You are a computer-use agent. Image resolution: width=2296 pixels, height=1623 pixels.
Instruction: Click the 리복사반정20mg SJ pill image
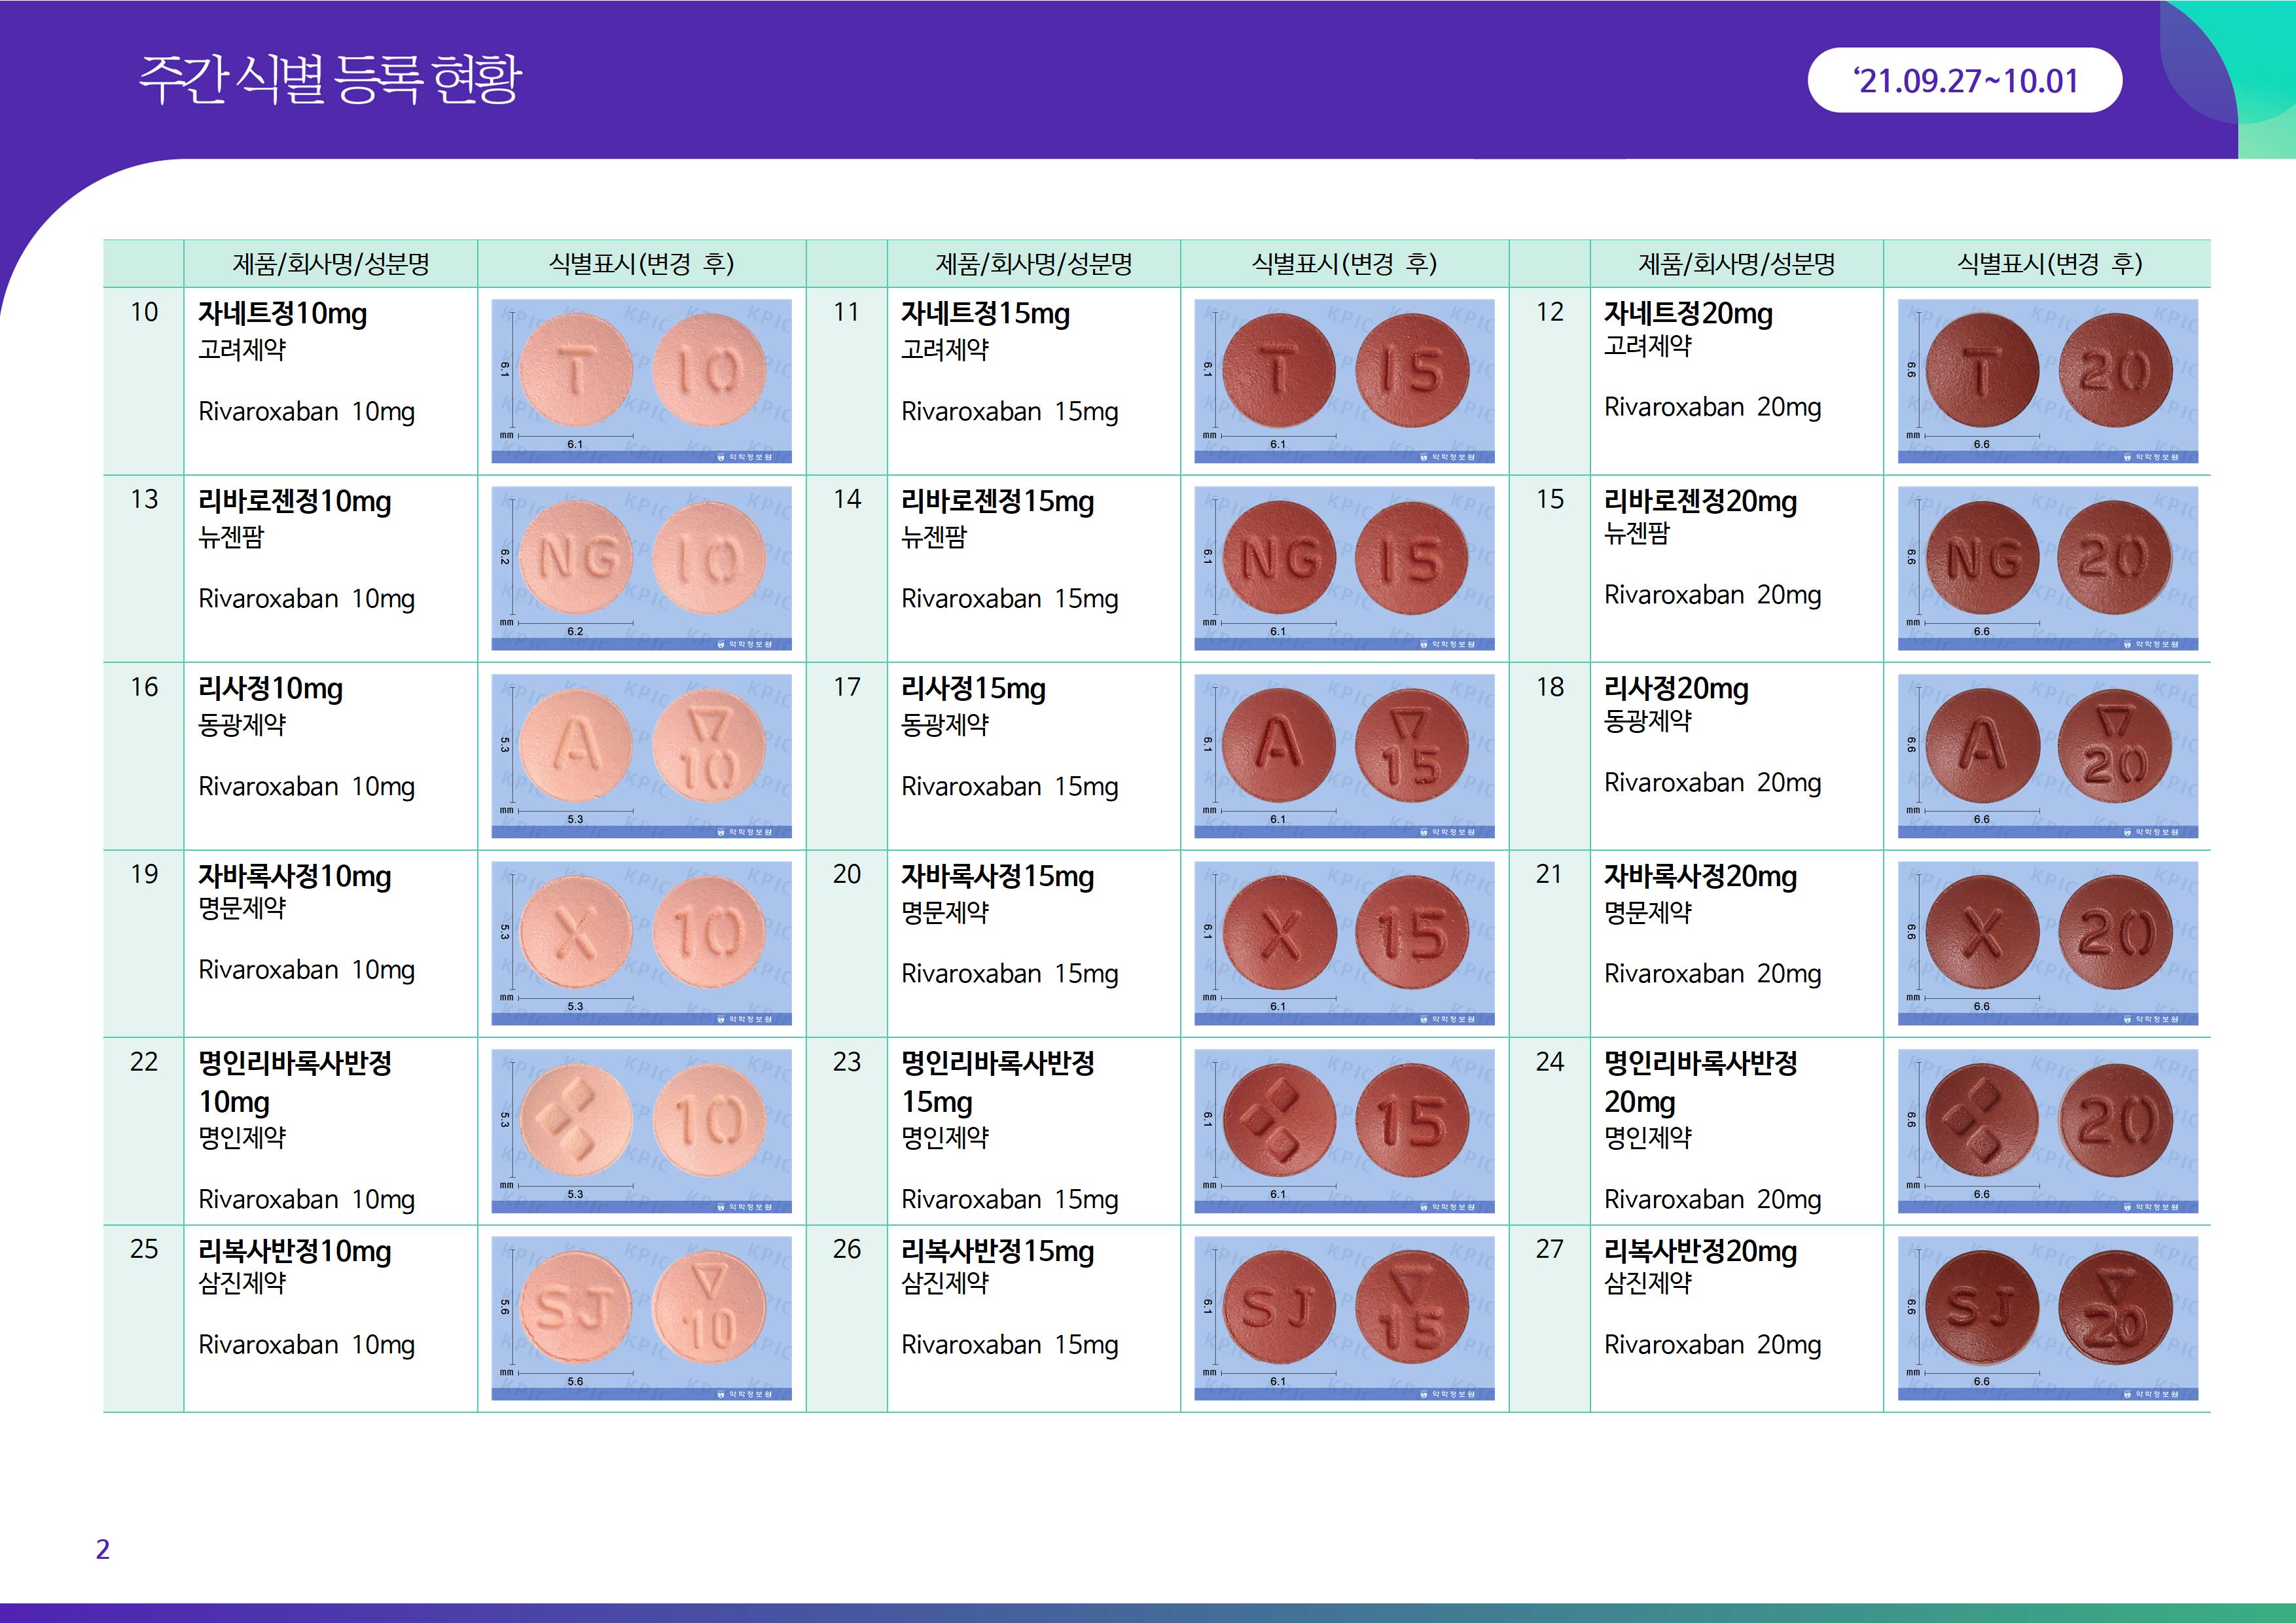(2047, 1318)
